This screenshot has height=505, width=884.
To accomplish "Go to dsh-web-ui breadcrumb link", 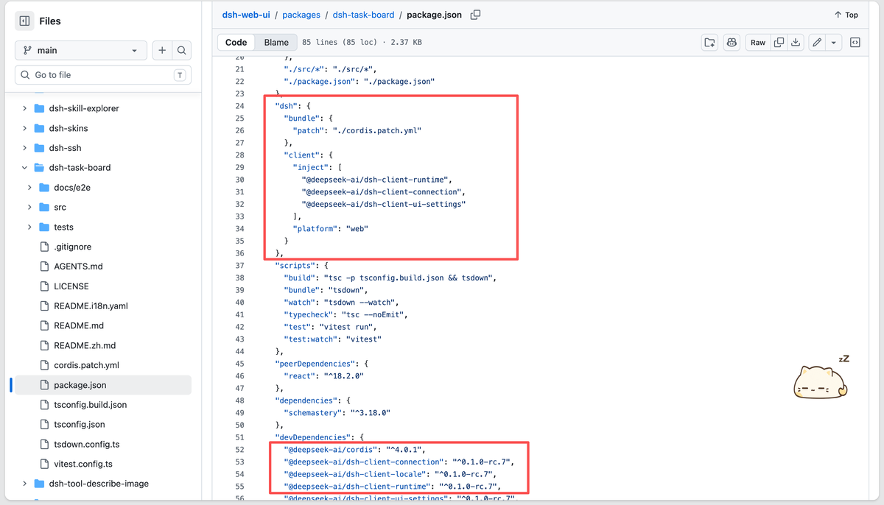I will [246, 15].
